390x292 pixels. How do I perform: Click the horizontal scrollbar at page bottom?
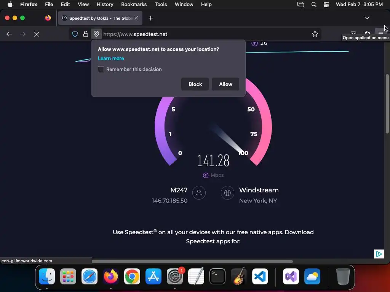pos(192,262)
